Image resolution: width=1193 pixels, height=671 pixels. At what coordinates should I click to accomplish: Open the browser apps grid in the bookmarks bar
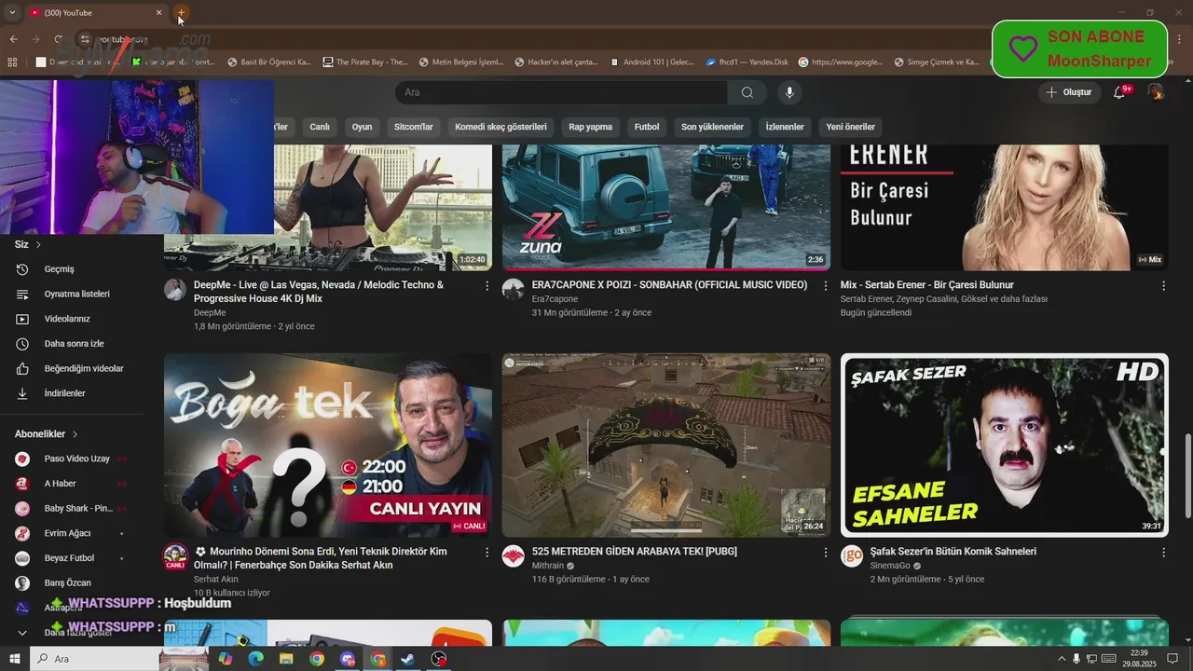click(x=12, y=62)
